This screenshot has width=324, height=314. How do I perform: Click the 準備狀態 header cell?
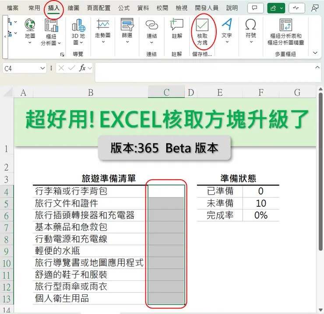point(238,178)
